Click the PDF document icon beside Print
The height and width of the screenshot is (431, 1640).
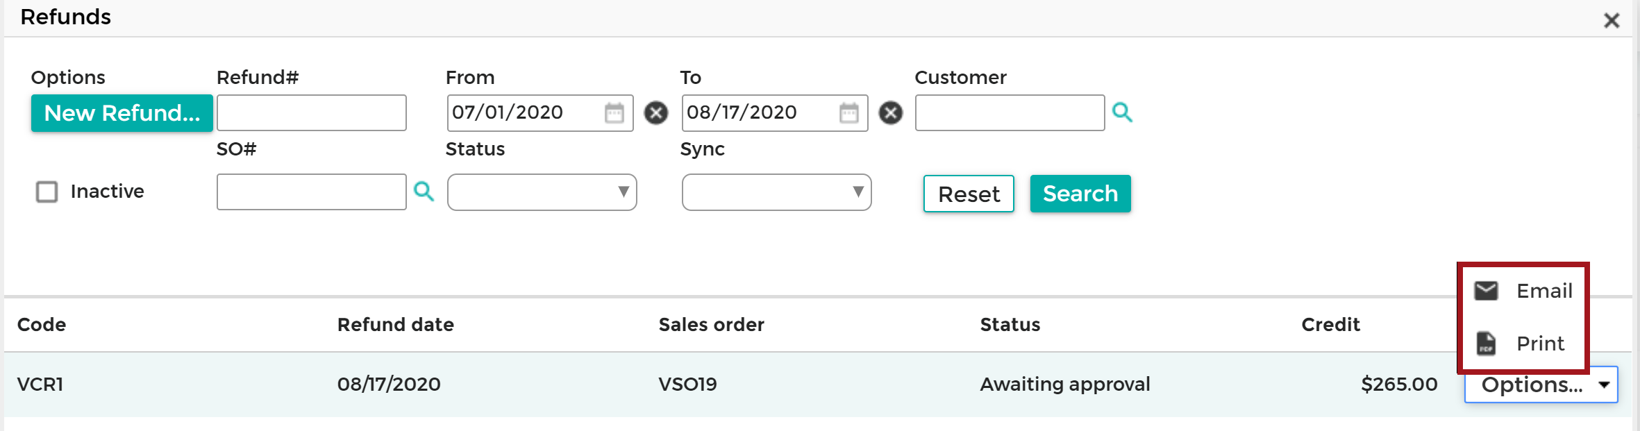[1486, 343]
